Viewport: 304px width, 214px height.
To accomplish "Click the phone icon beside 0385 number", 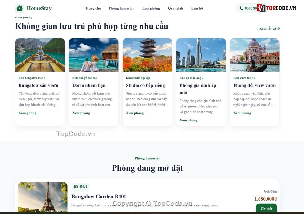I will tap(241, 8).
